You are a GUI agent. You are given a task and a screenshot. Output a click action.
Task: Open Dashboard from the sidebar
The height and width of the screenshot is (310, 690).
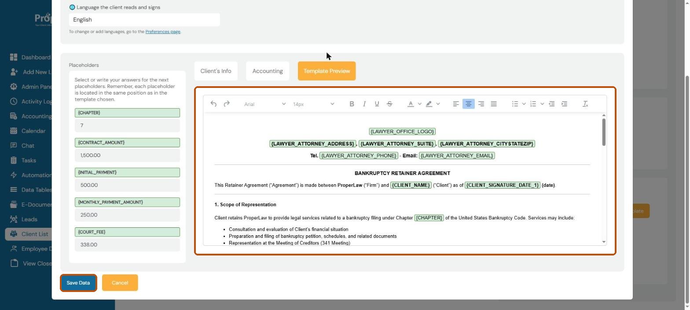30,57
